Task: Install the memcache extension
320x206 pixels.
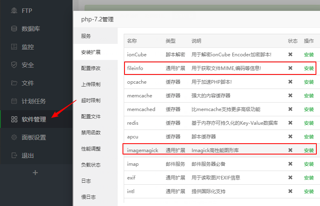Action: 309,96
